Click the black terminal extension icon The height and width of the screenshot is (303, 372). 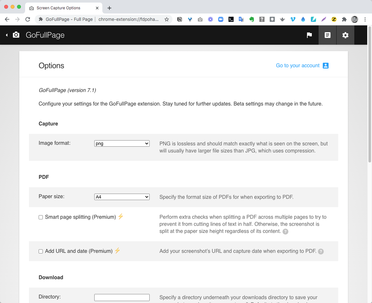click(231, 19)
